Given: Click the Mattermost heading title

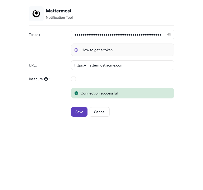Looking at the screenshot, I should pos(58,11).
